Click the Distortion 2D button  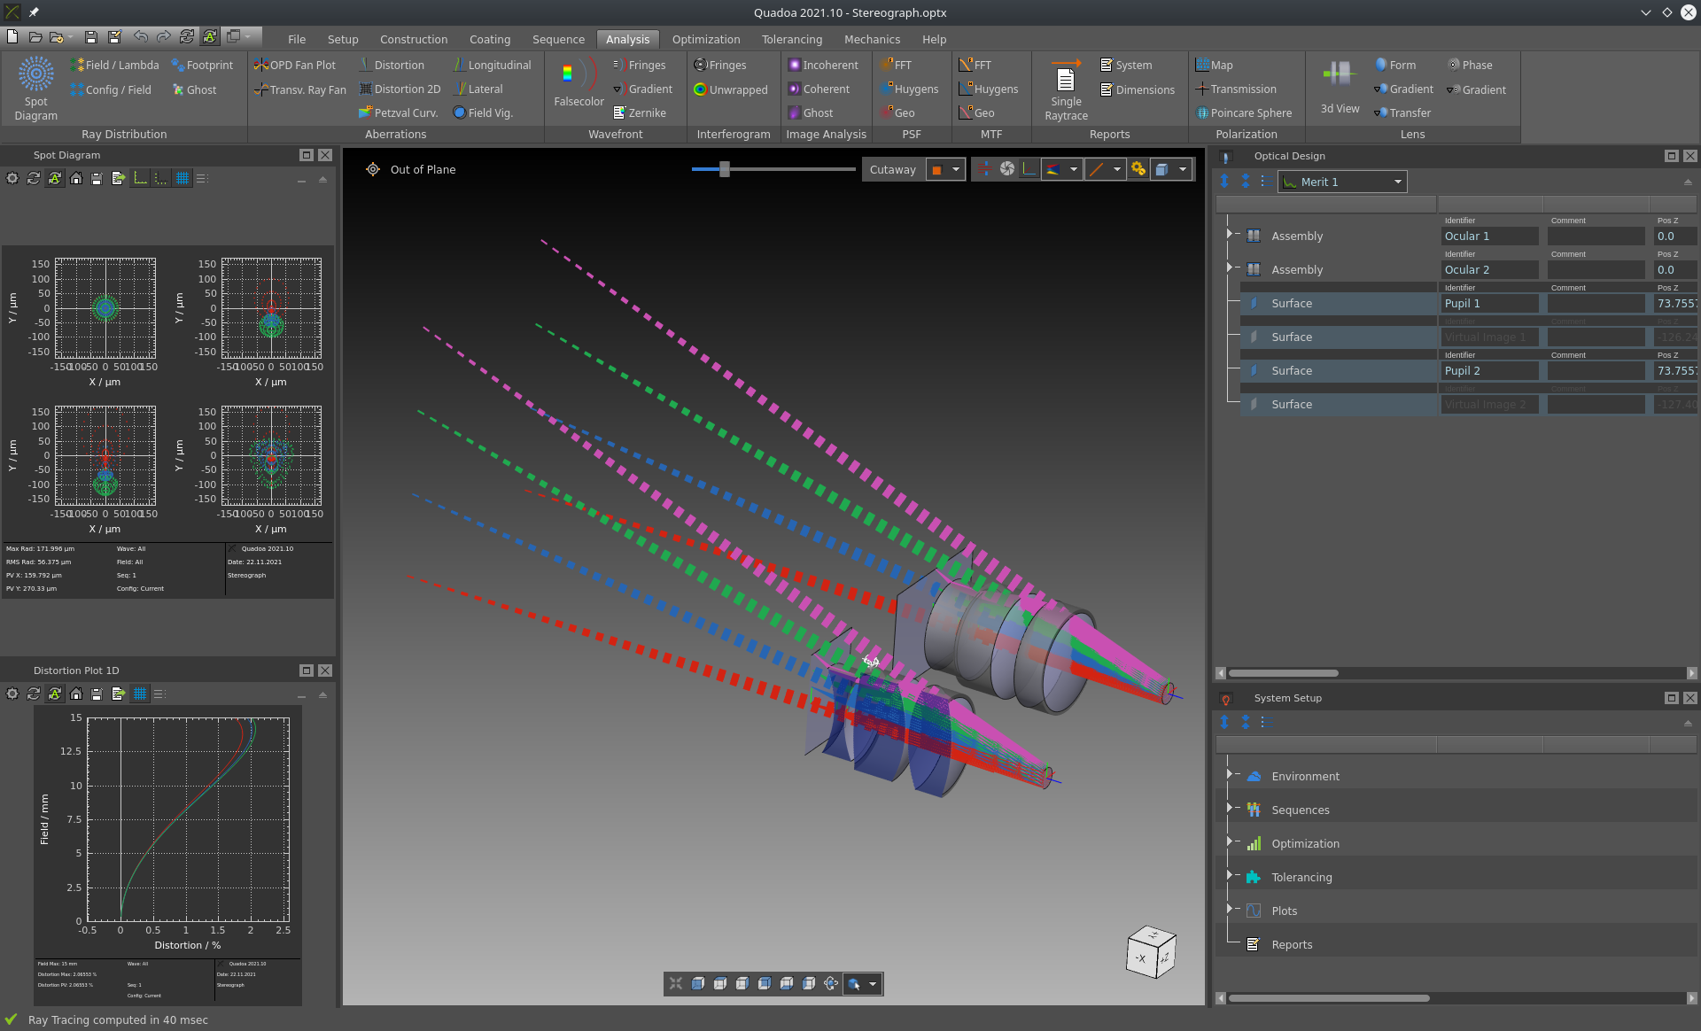click(400, 89)
